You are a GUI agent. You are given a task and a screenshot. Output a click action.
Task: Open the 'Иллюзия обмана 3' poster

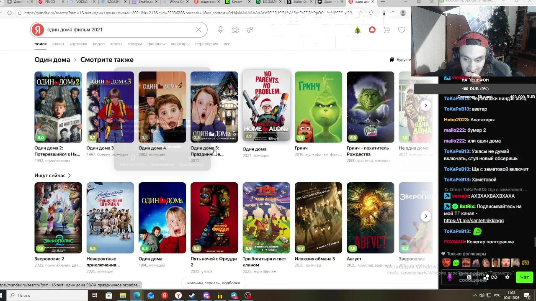point(318,218)
